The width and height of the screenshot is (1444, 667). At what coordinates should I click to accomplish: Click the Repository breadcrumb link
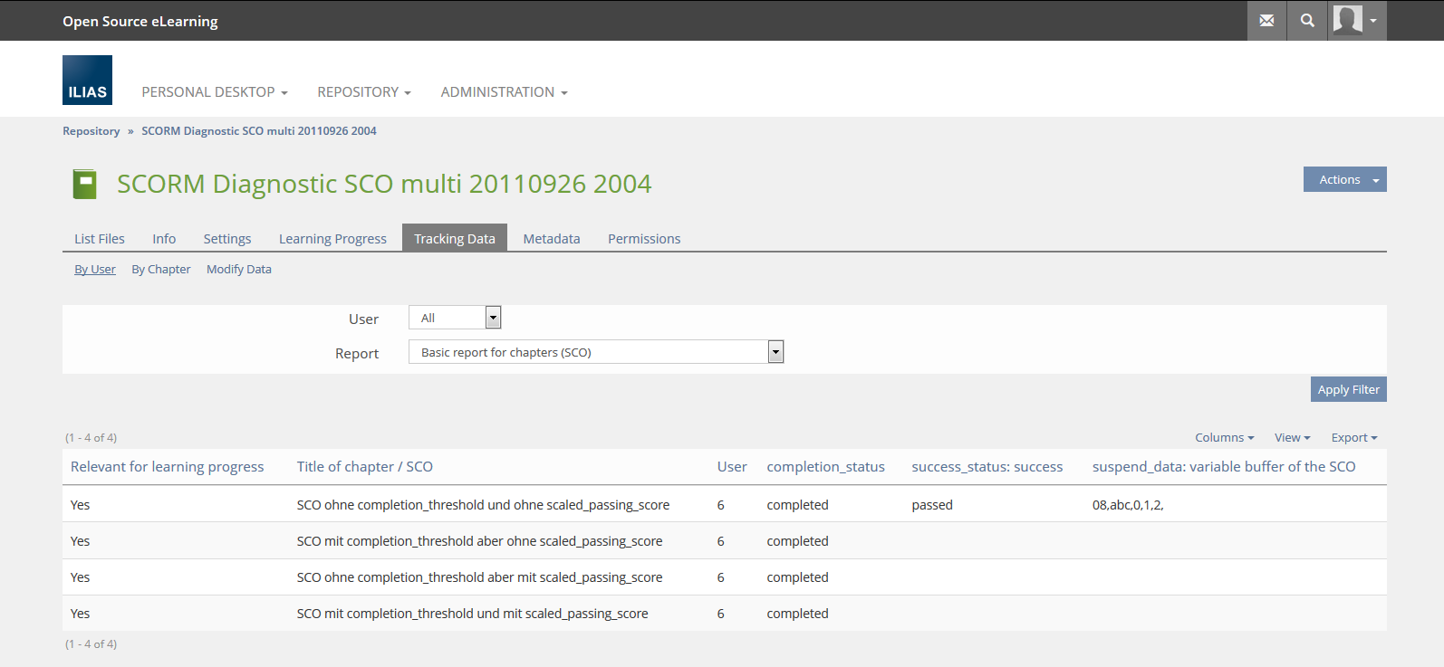(x=91, y=131)
